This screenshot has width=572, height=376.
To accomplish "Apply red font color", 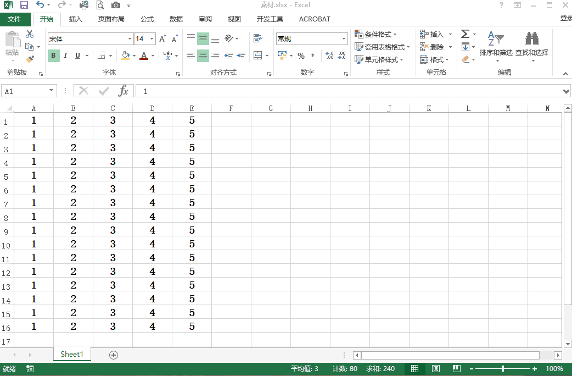I will pyautogui.click(x=144, y=56).
